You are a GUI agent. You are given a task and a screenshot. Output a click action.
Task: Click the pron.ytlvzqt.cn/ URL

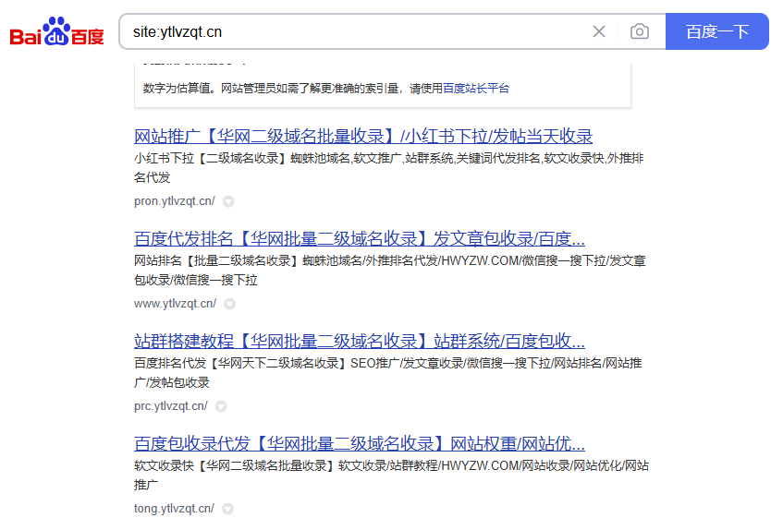tap(174, 201)
